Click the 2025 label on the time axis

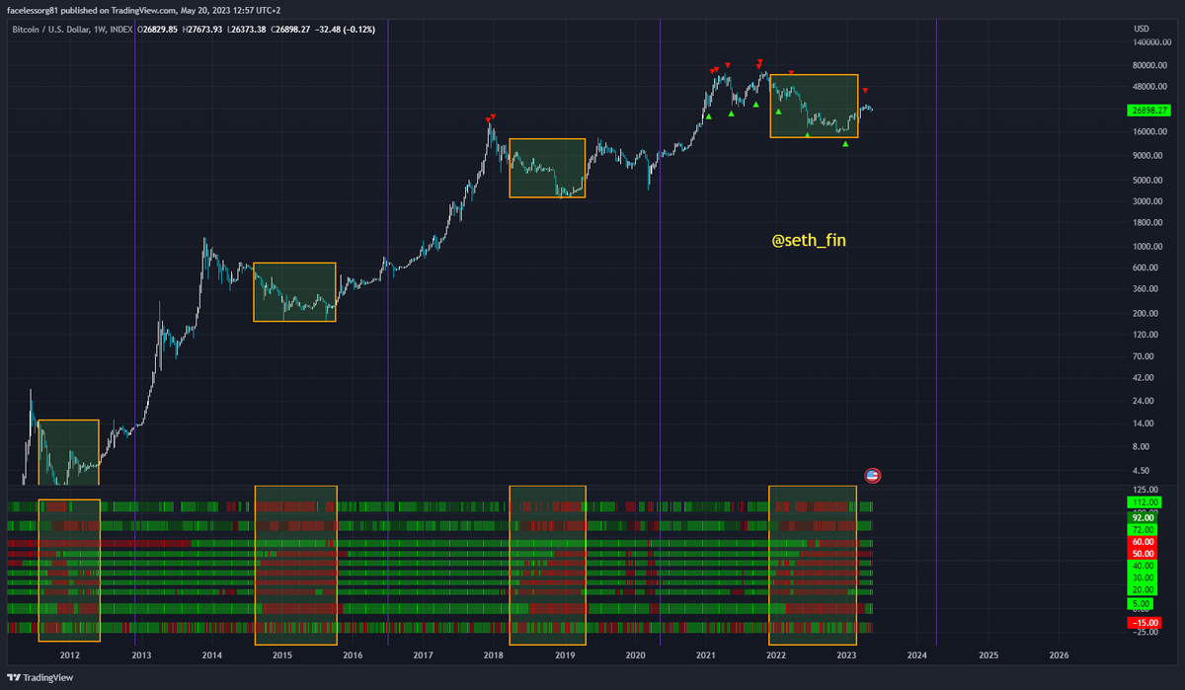(987, 655)
